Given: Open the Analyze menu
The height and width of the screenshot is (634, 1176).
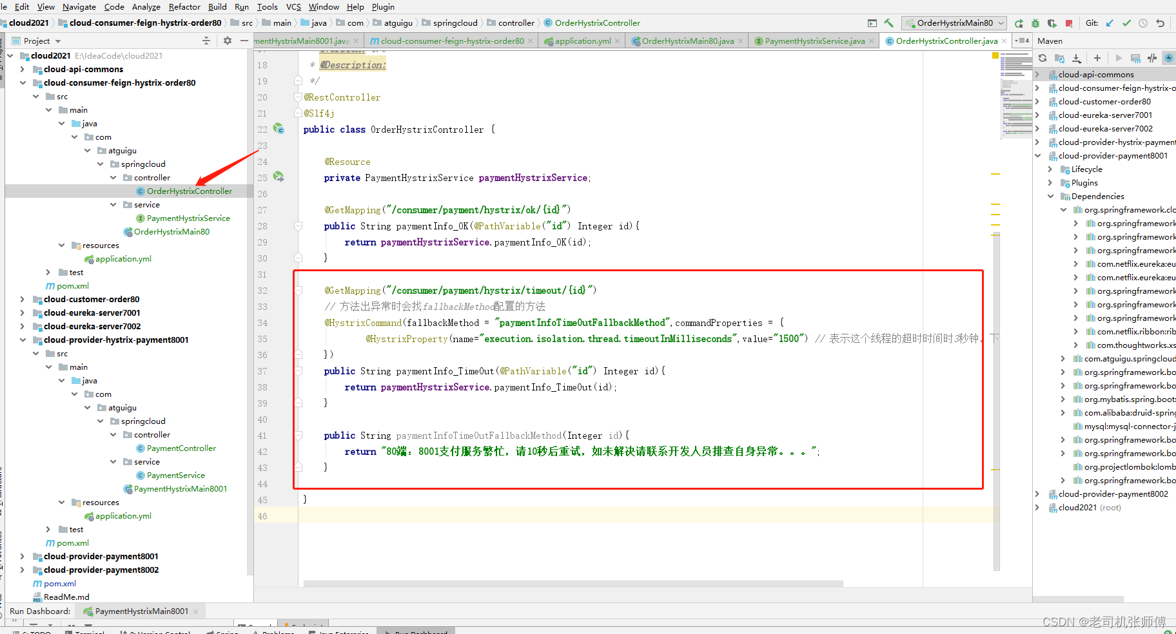Looking at the screenshot, I should pos(146,6).
